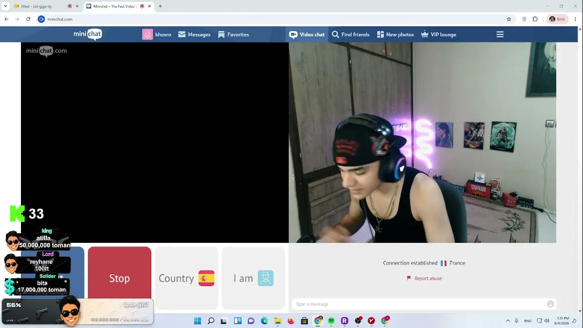Close the Meet browser tab

click(77, 6)
